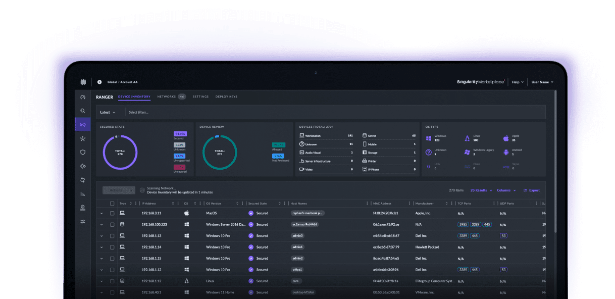This screenshot has width=615, height=299.
Task: Click TCP port 5985 badge
Action: (463, 224)
